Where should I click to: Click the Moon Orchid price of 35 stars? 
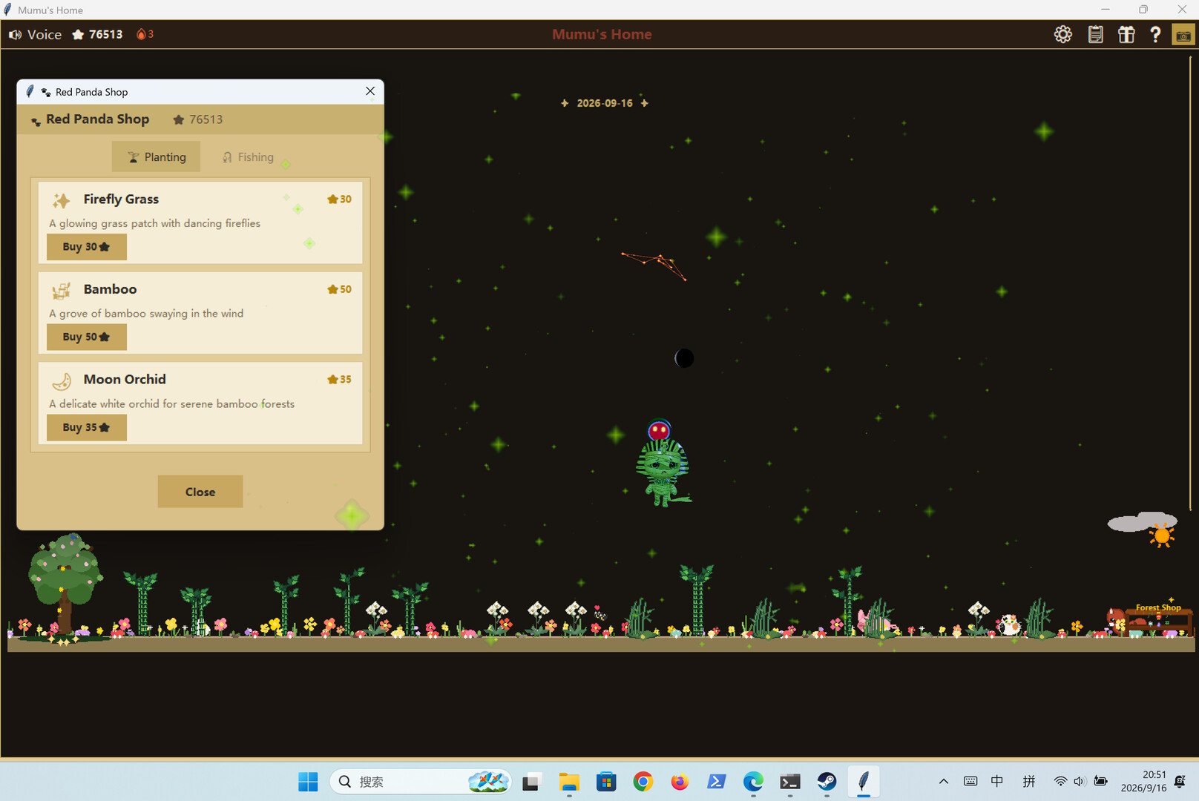[339, 380]
